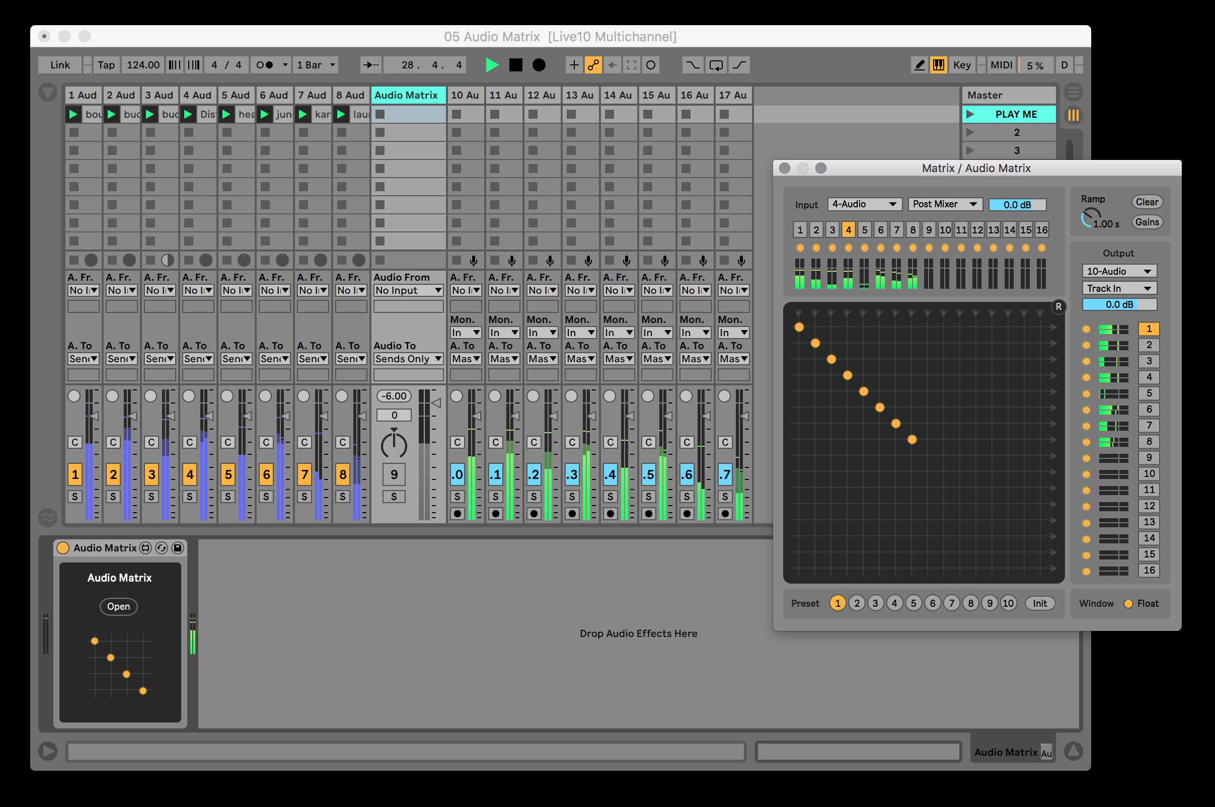This screenshot has height=807, width=1215.
Task: Click the Open button on Audio Matrix device
Action: [x=118, y=606]
